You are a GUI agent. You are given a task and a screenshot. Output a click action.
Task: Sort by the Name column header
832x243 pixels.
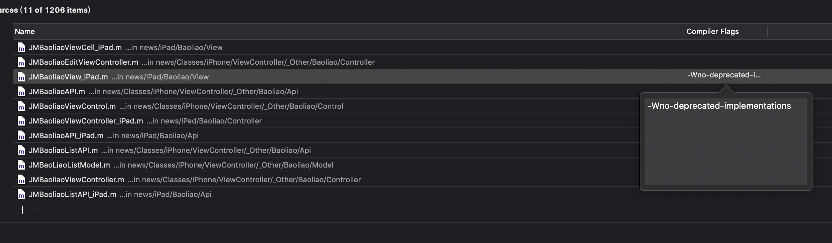pos(25,32)
